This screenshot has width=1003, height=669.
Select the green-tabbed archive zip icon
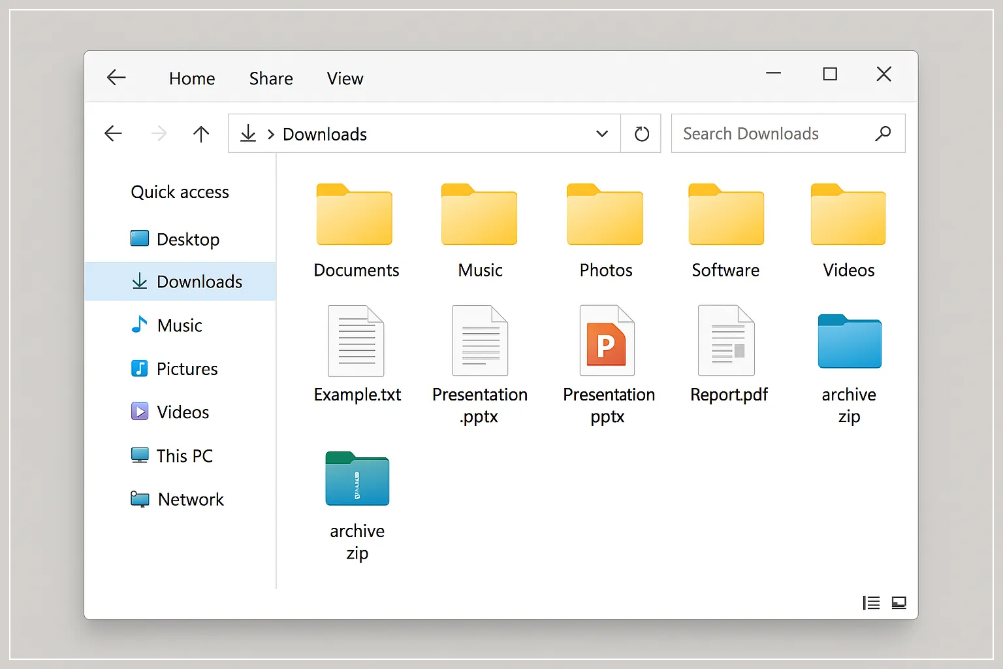pos(357,478)
